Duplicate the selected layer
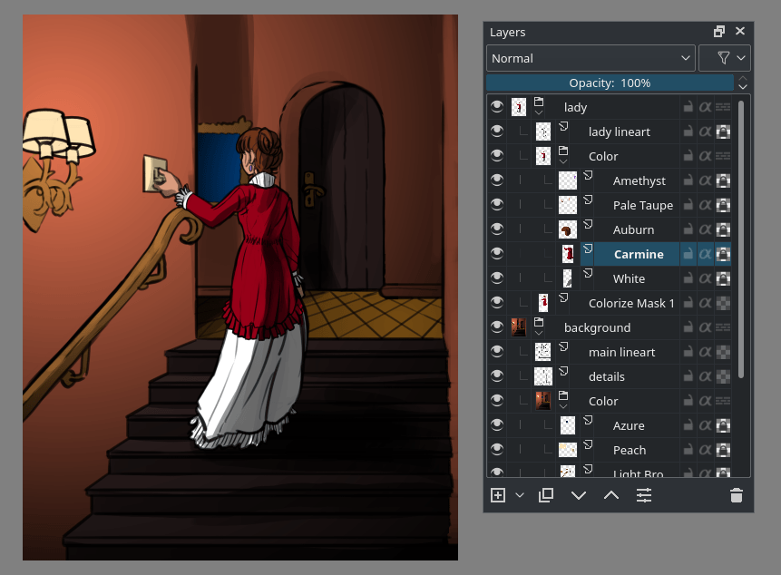 click(x=546, y=495)
